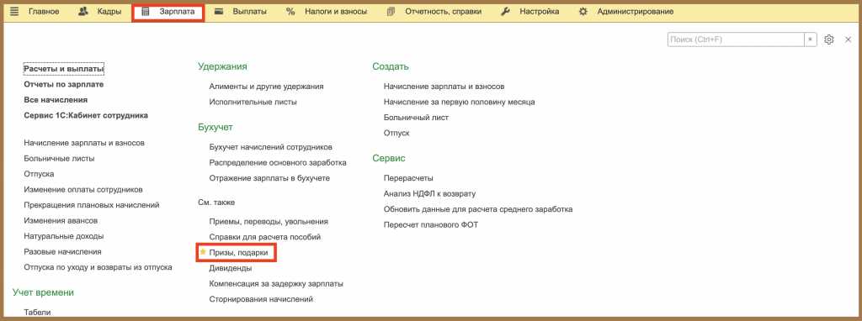Click the Зарплата calculator icon

coord(146,12)
